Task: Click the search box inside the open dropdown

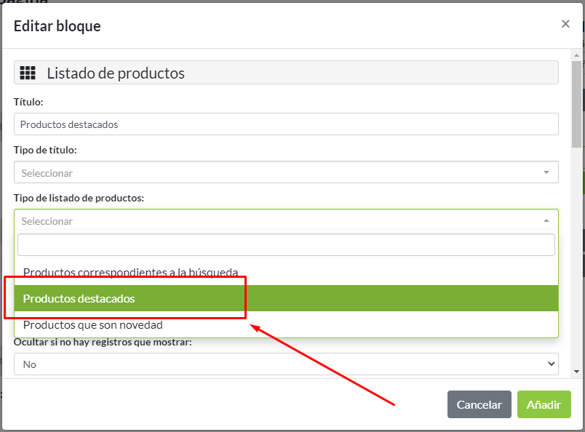Action: (284, 244)
